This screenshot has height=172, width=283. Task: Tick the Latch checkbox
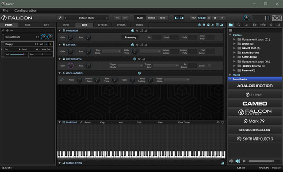[209, 65]
